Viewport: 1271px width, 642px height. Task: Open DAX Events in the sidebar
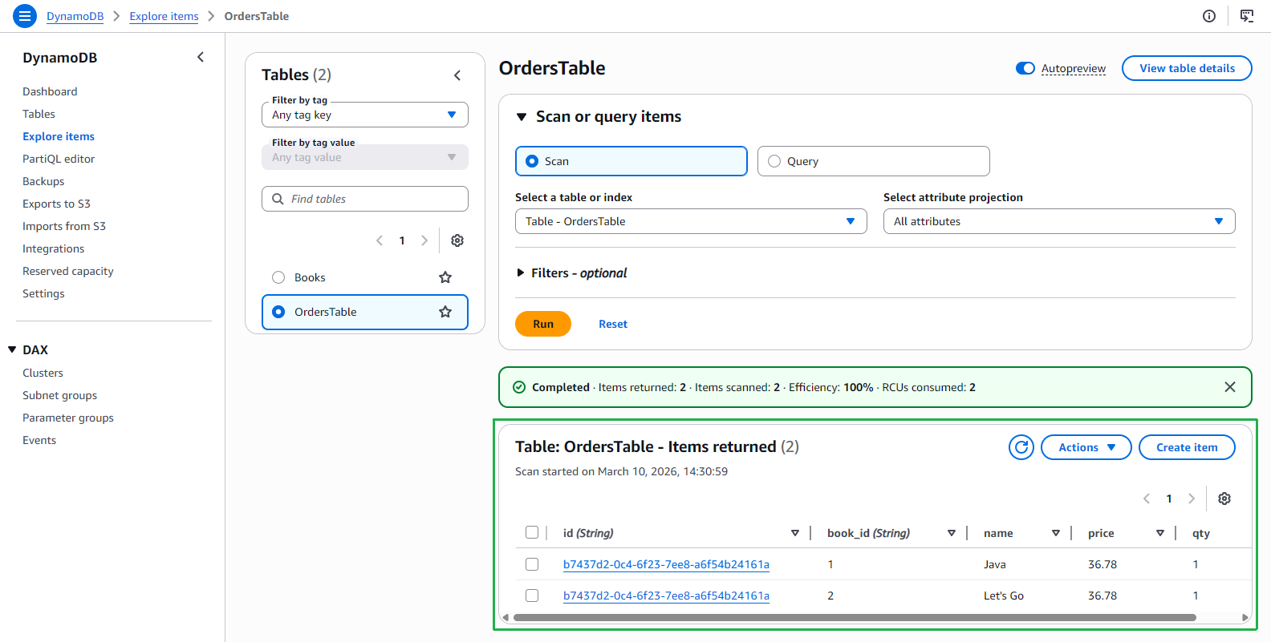(x=39, y=440)
